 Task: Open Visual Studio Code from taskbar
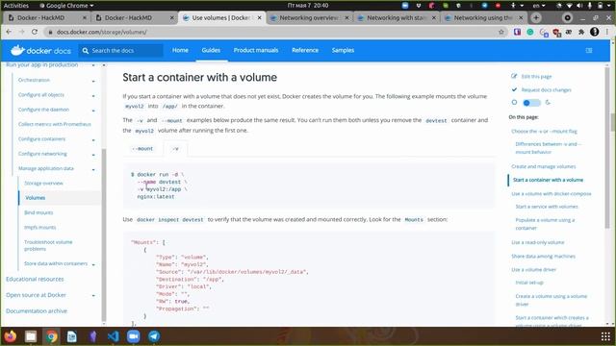[114, 336]
